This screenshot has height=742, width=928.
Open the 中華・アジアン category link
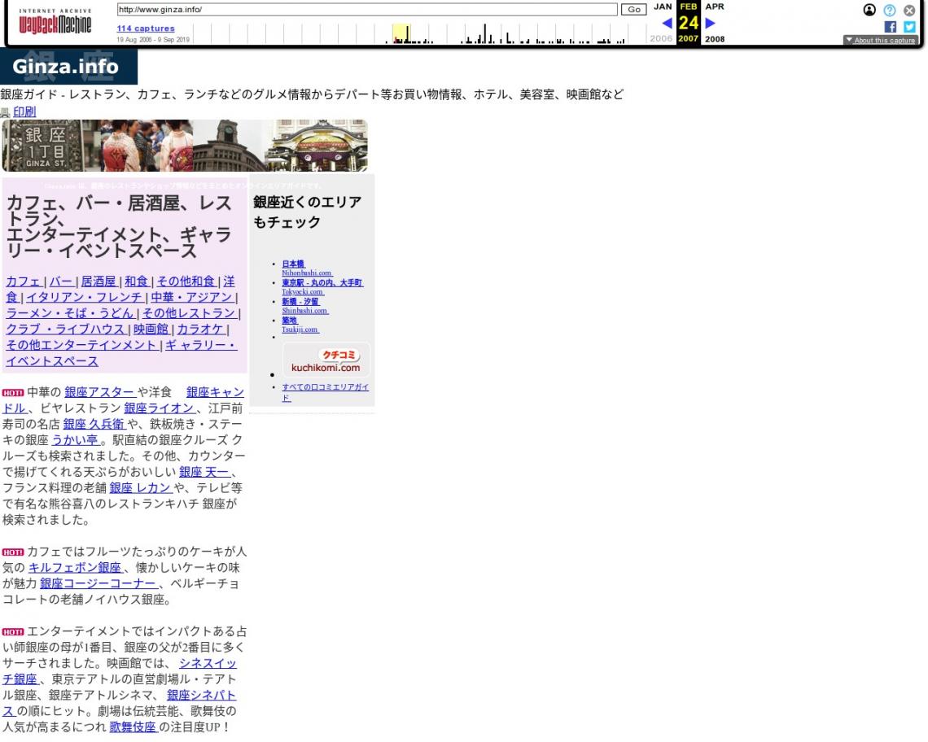point(192,298)
